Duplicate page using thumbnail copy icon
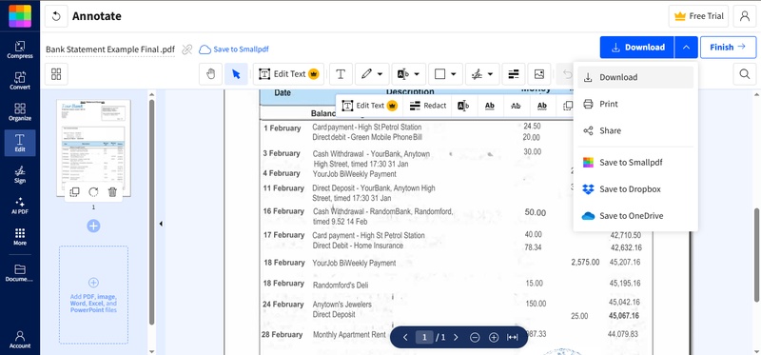The width and height of the screenshot is (761, 355). click(74, 192)
